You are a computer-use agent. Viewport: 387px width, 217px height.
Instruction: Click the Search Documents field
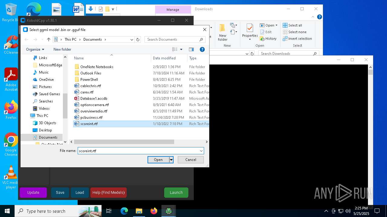(175, 39)
